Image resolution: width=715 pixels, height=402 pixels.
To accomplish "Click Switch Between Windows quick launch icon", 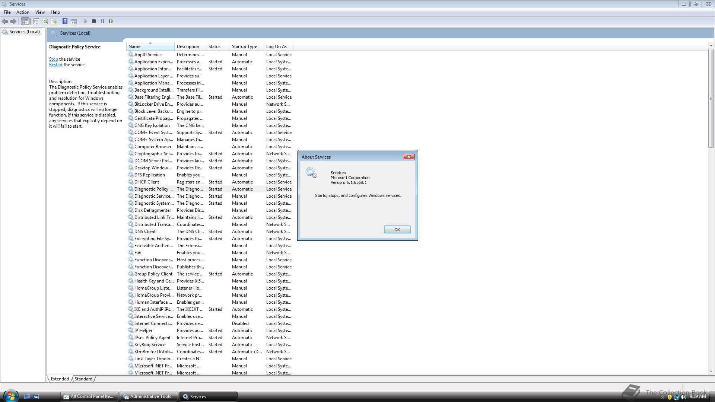I will click(36, 397).
